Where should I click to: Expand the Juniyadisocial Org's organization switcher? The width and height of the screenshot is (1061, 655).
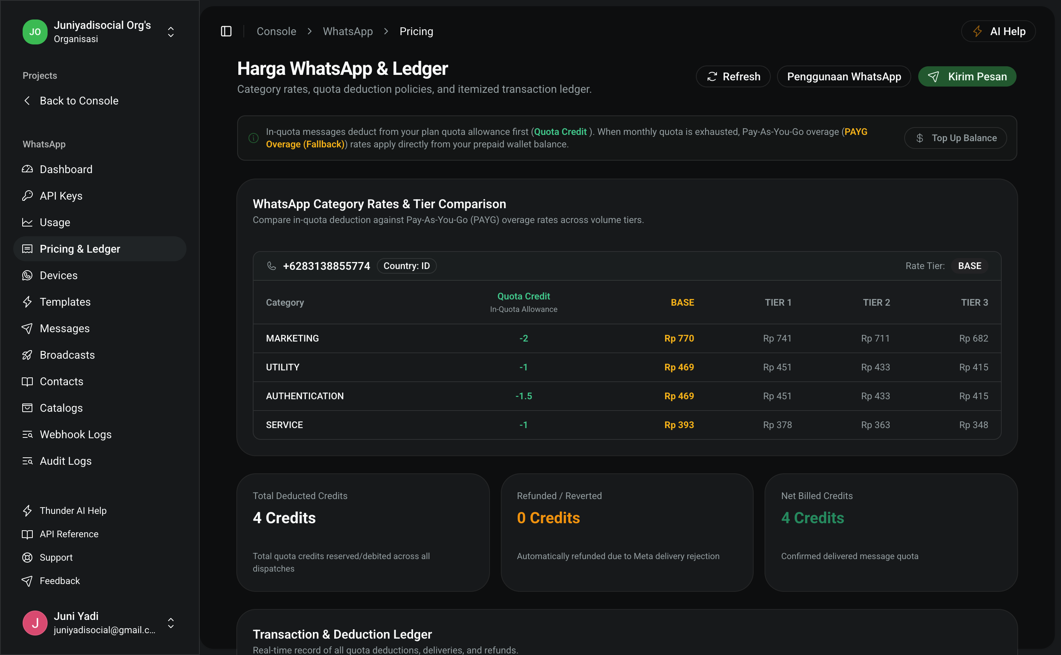171,32
